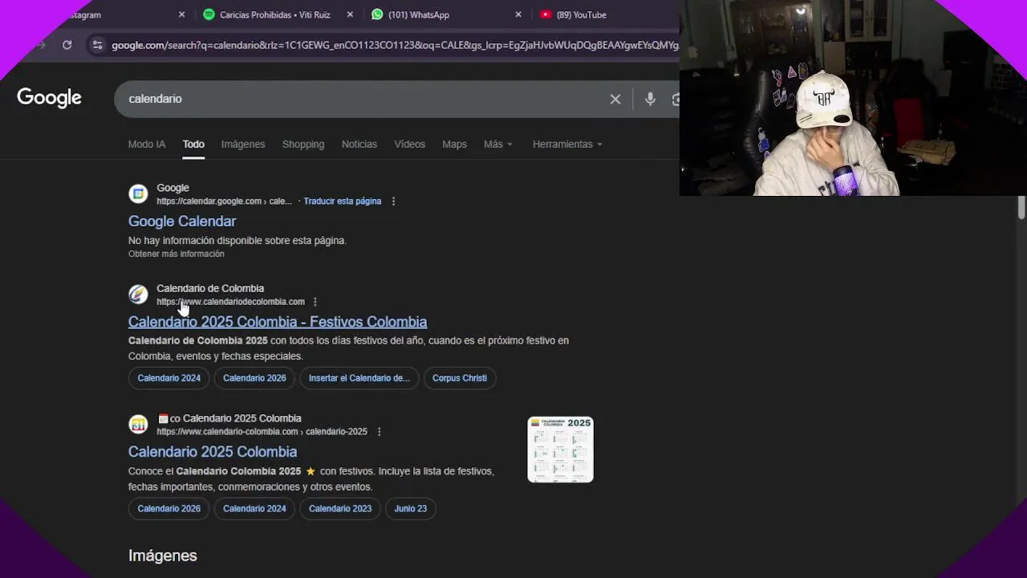Switch to Imágenes results

pos(243,144)
